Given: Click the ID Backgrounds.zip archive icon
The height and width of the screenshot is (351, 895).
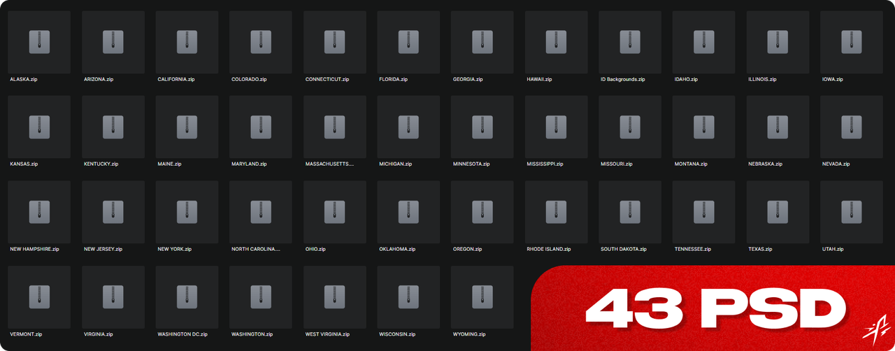Looking at the screenshot, I should pos(630,42).
